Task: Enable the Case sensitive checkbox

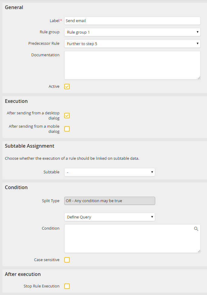Action: pyautogui.click(x=67, y=260)
